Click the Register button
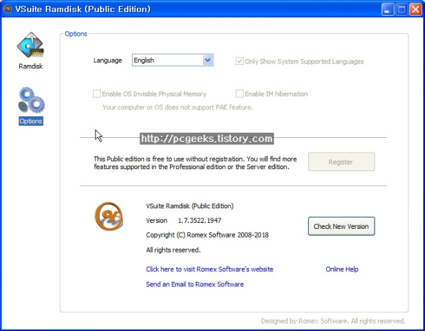 [x=341, y=162]
